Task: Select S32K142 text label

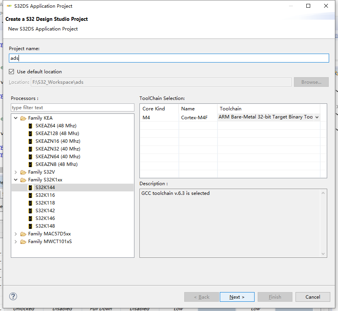Action: point(45,210)
